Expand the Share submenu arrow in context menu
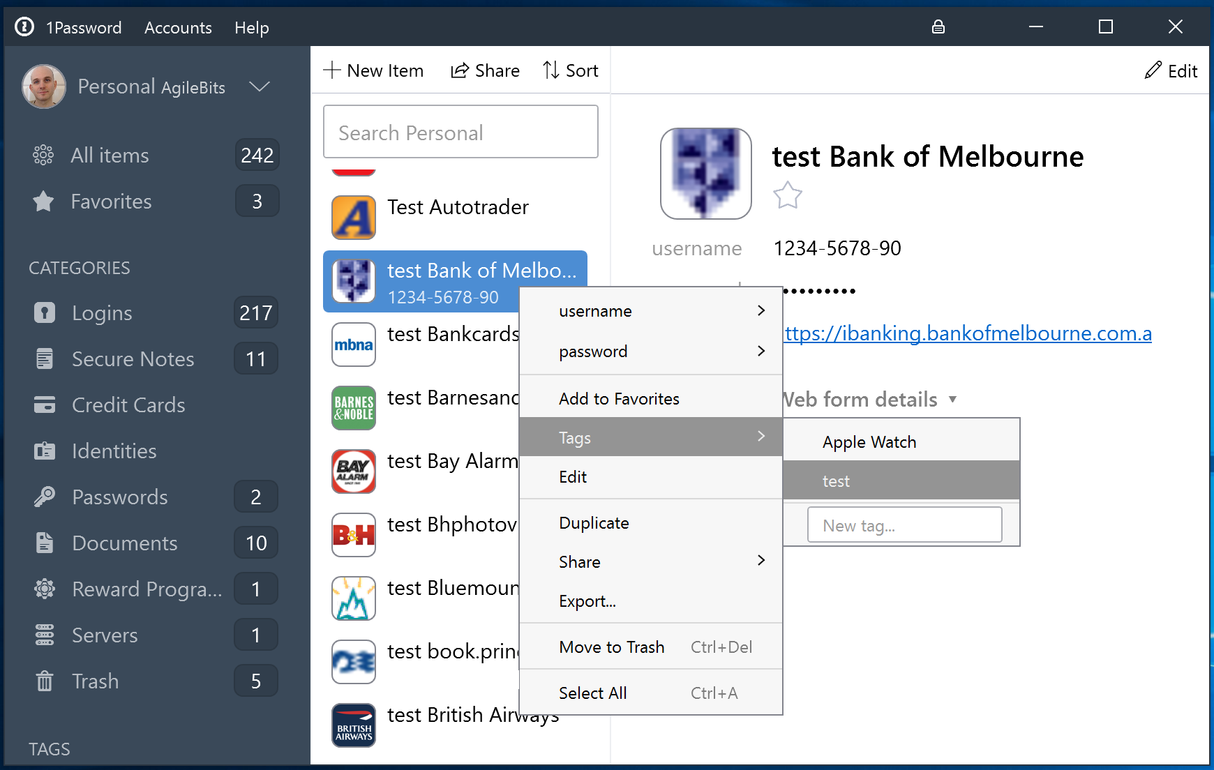This screenshot has height=770, width=1214. (761, 560)
